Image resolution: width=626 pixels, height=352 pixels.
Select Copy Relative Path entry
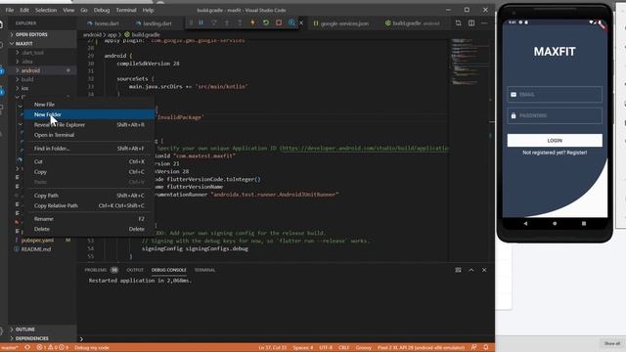tap(89, 205)
